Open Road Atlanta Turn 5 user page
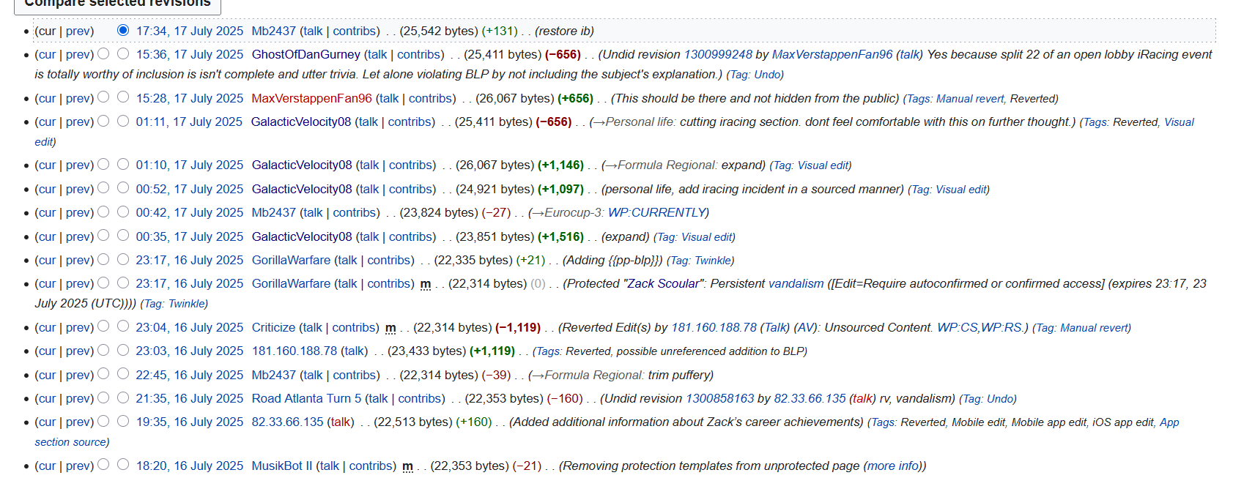 pos(306,398)
